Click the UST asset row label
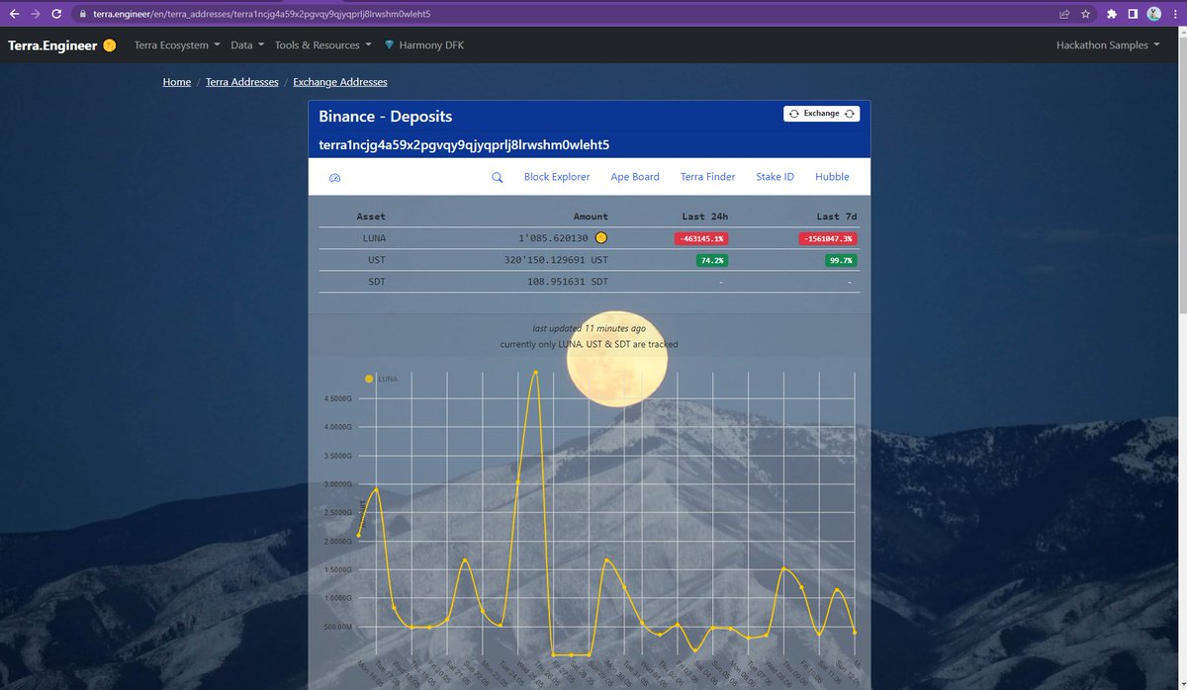Image resolution: width=1187 pixels, height=690 pixels. click(x=376, y=260)
